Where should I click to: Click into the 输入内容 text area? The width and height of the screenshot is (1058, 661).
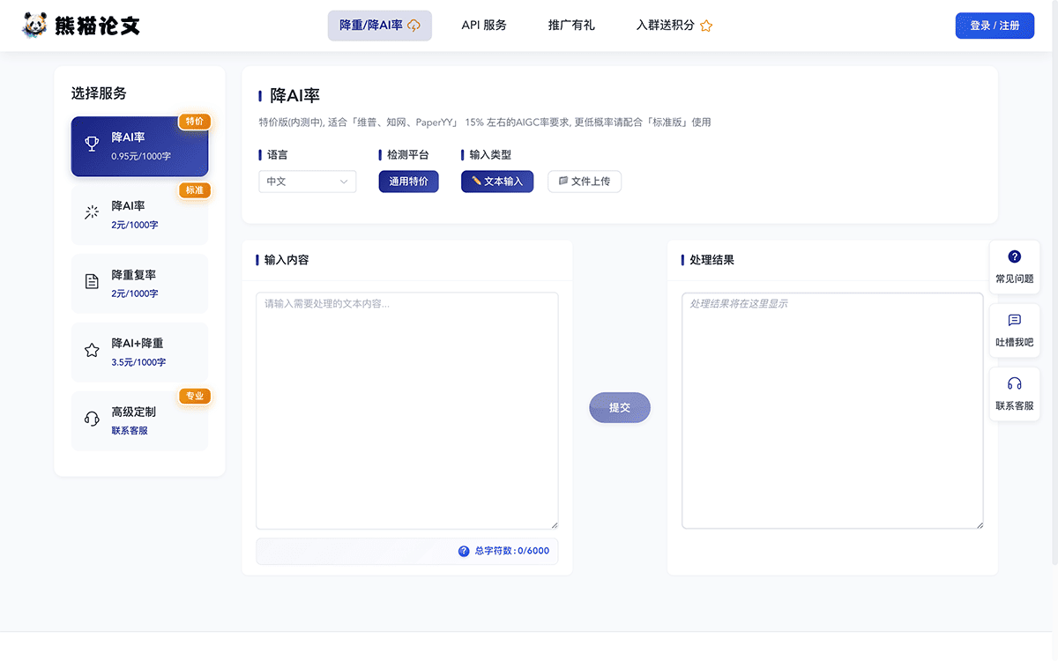(406, 410)
